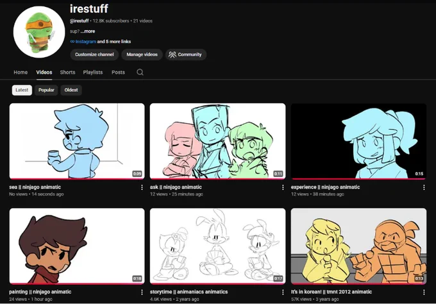436x304 pixels.
Task: Go to the Playlists tab
Action: [93, 72]
